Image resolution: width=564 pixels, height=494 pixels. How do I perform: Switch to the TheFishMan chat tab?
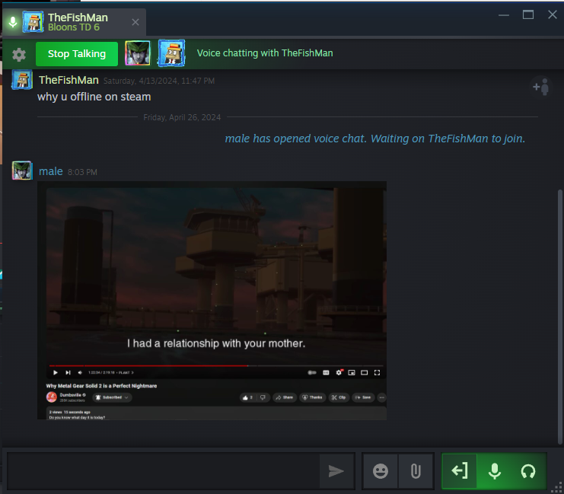[74, 22]
